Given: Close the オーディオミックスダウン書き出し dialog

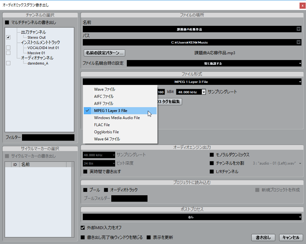Looking at the screenshot, I should pos(302,5).
